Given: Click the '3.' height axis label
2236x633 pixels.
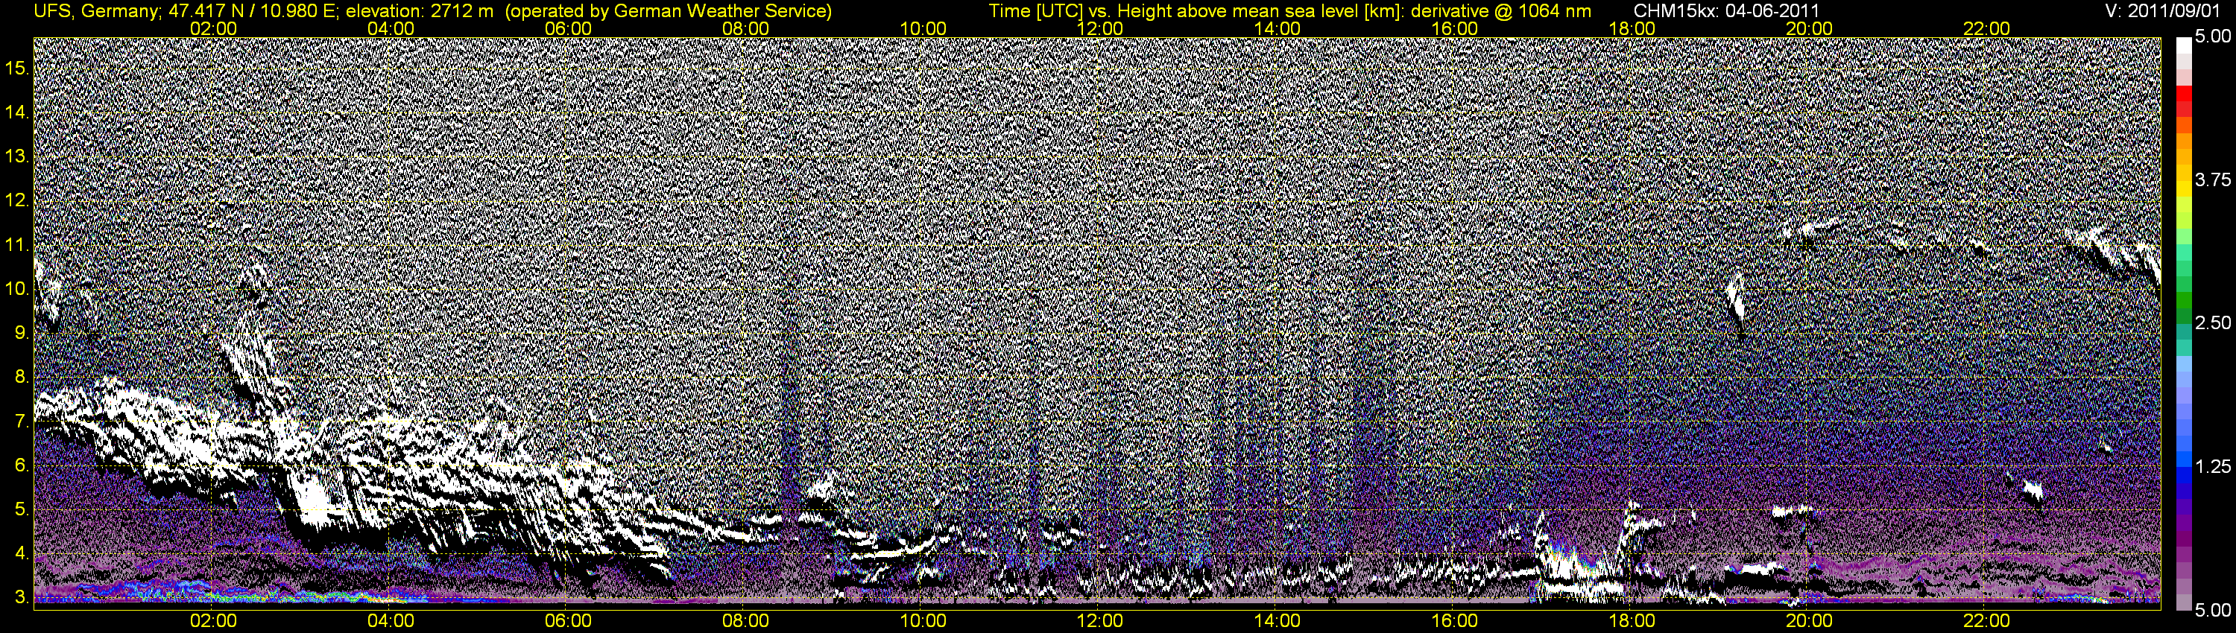Looking at the screenshot, I should (22, 597).
